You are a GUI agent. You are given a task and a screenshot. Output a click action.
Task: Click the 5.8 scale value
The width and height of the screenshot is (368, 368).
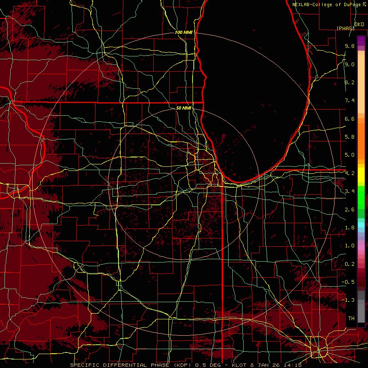click(x=350, y=137)
